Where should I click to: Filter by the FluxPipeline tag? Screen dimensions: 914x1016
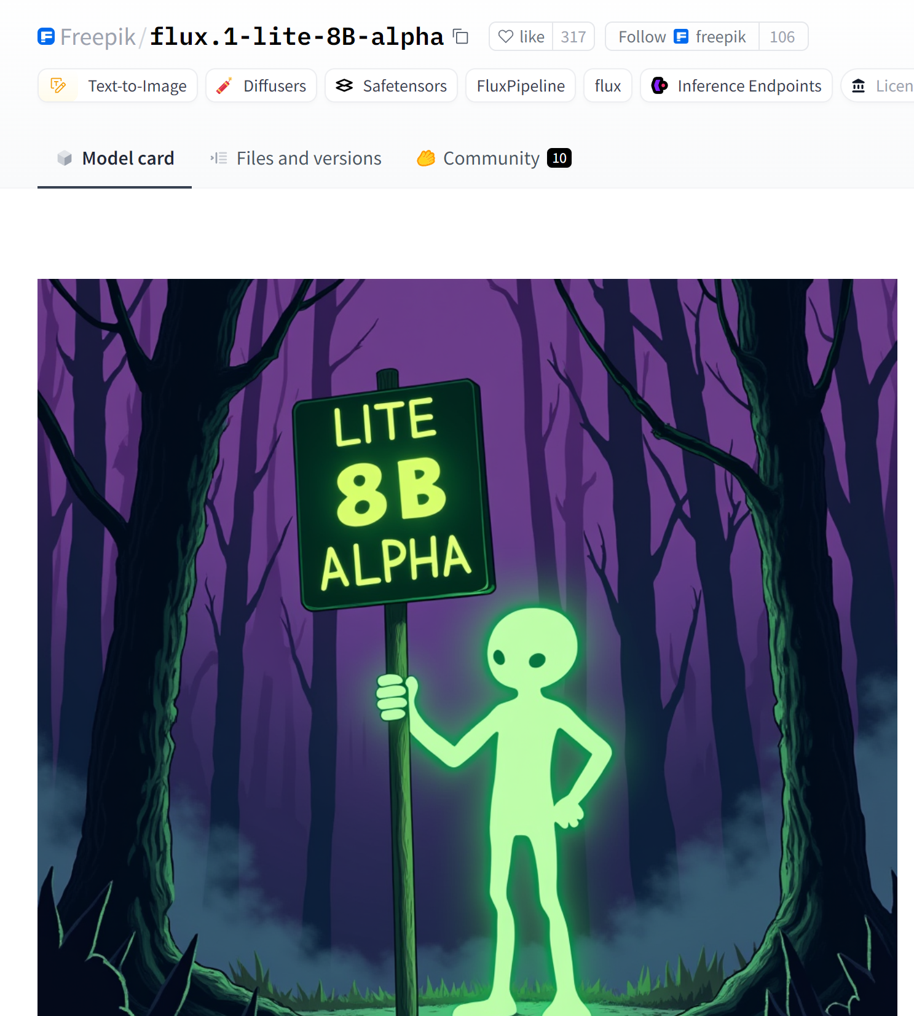point(521,85)
